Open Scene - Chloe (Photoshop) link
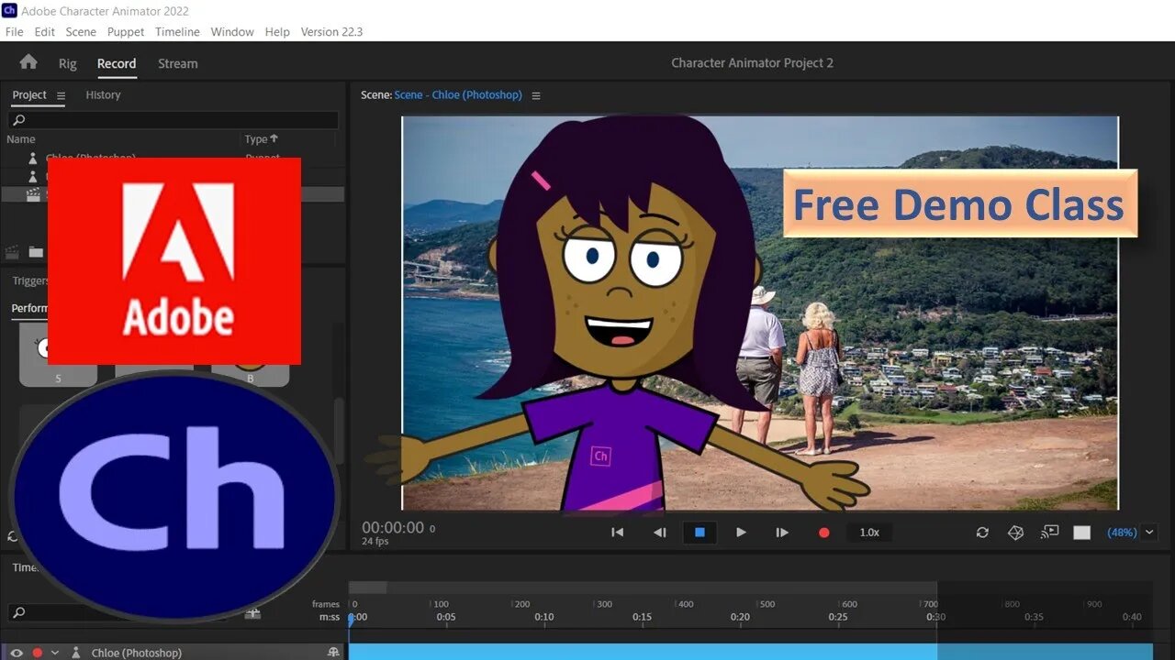 pos(458,94)
